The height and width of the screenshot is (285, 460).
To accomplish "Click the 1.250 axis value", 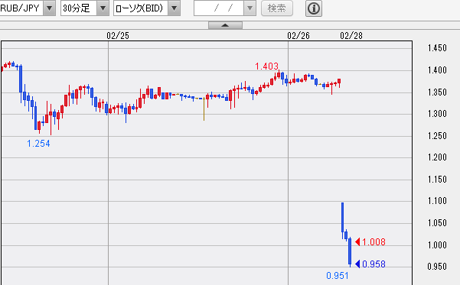I will point(437,136).
